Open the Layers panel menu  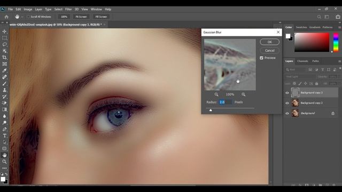click(340, 61)
